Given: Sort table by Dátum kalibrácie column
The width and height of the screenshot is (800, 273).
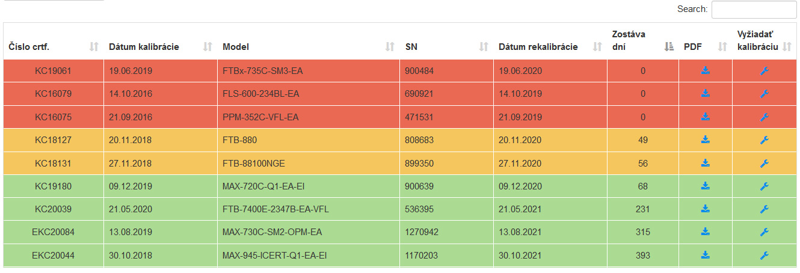Looking at the screenshot, I should pos(161,41).
